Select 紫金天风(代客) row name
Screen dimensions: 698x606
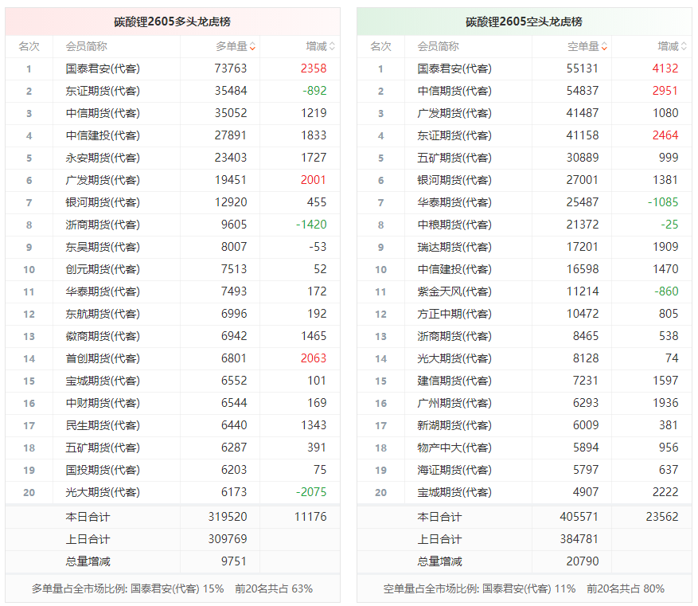(454, 291)
